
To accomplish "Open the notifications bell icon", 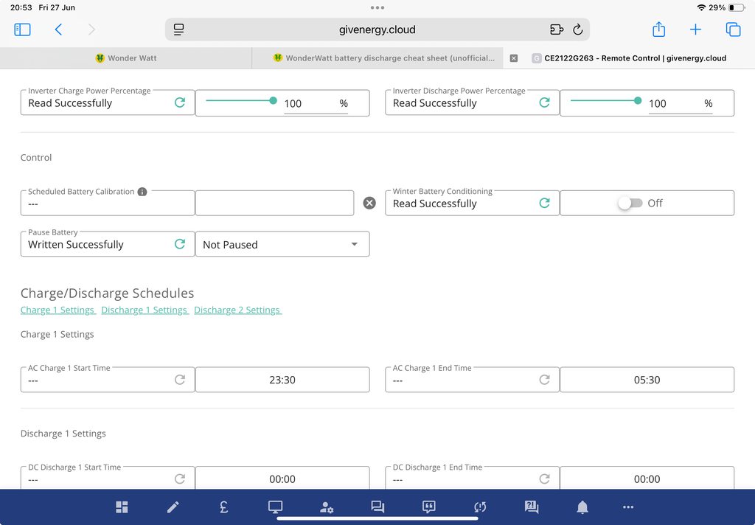I will [582, 507].
